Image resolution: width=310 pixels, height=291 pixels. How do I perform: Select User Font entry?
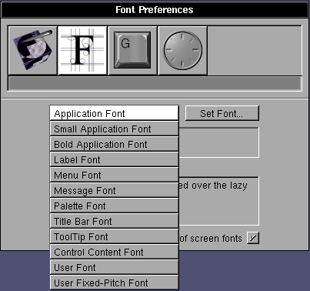point(114,267)
